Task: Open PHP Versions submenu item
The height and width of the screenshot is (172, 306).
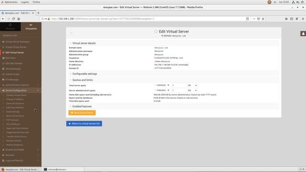Action: pyautogui.click(x=12, y=120)
